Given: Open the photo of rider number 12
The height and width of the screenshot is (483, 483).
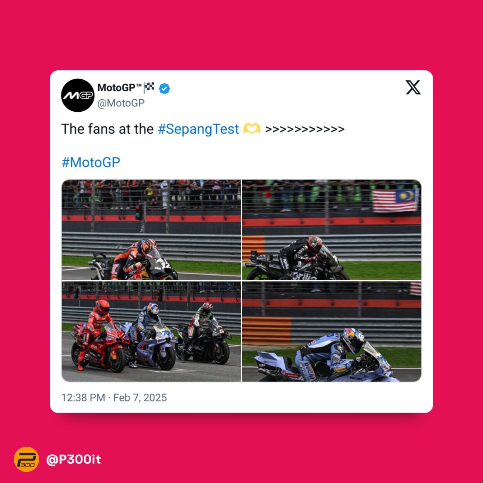Looking at the screenshot, I should 151,230.
